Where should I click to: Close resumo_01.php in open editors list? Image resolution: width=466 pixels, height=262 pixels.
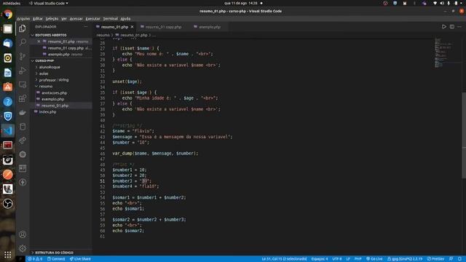point(39,41)
